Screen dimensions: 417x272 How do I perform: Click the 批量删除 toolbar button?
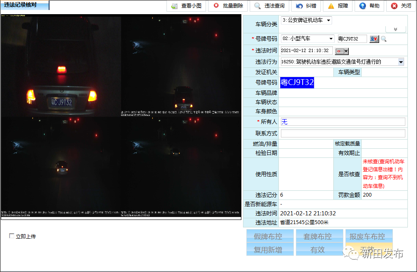pos(228,6)
